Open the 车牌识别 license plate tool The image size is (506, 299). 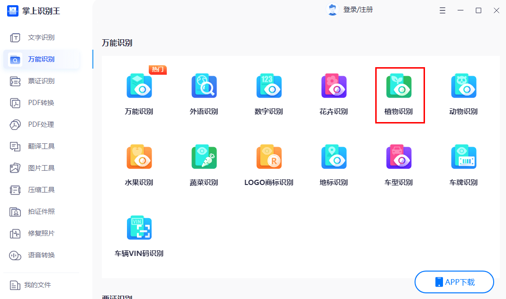click(463, 158)
